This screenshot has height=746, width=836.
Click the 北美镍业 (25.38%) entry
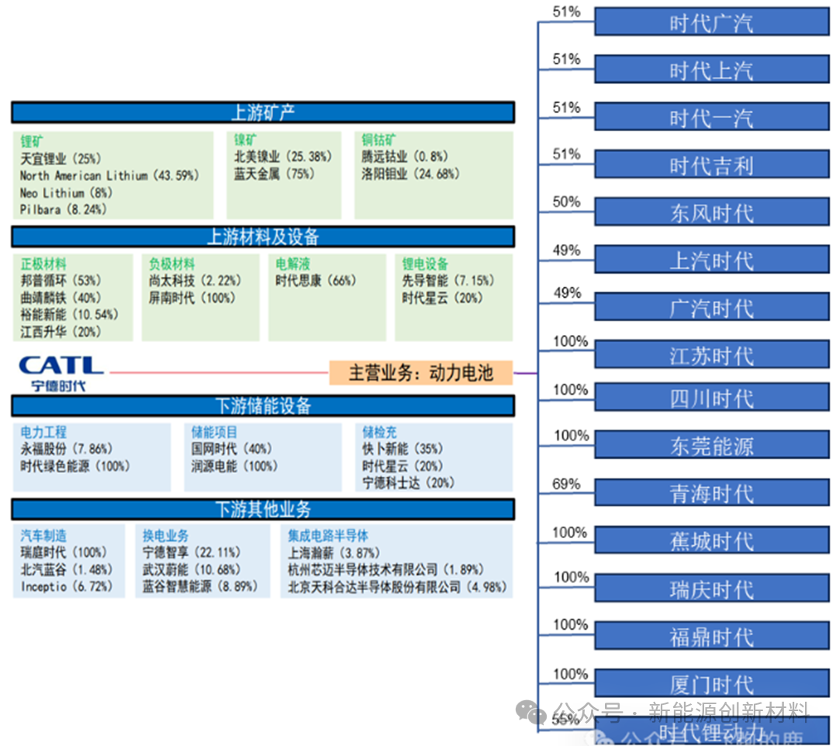pyautogui.click(x=283, y=156)
